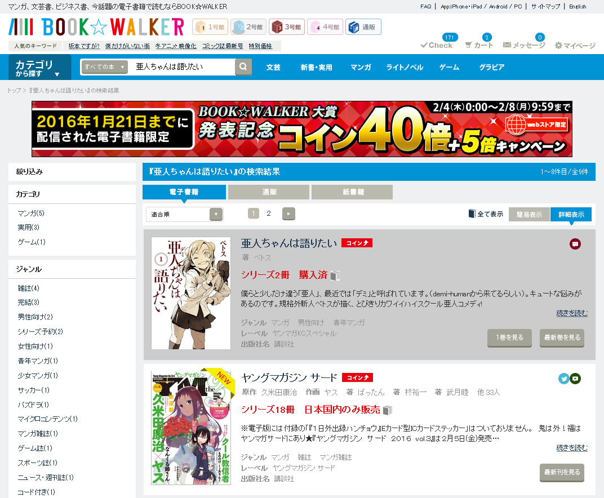Click the BOOK☆WALKER logo

tap(96, 27)
